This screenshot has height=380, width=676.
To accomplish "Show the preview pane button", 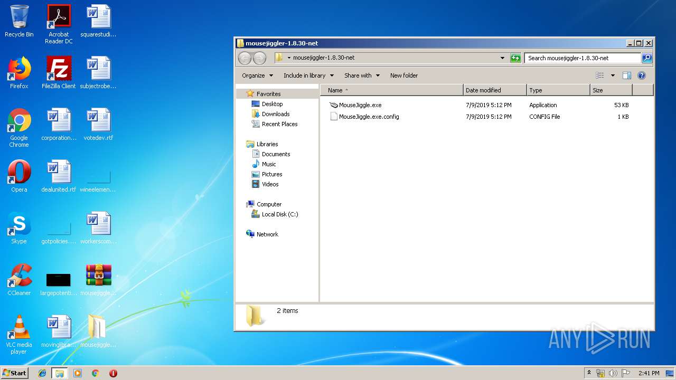I will click(627, 75).
